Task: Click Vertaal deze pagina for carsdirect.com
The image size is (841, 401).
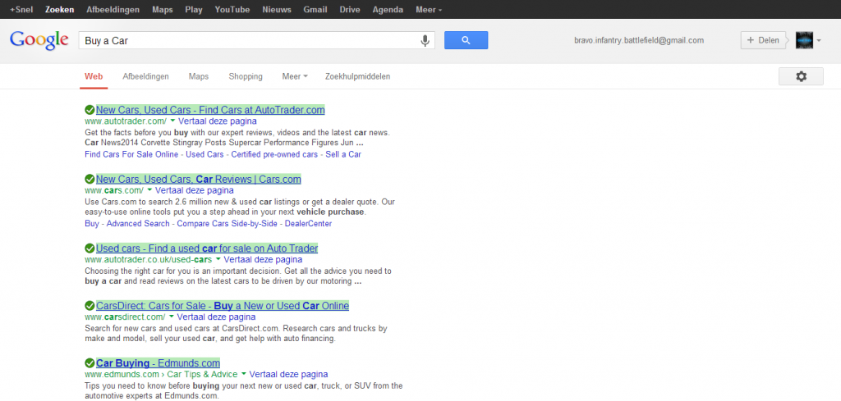Action: click(x=216, y=317)
